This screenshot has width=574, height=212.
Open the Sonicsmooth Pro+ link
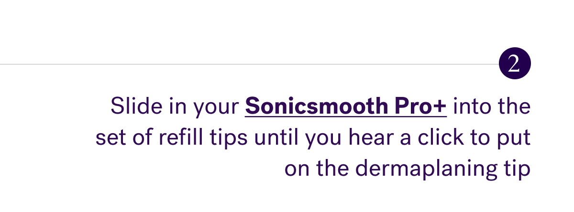point(346,106)
